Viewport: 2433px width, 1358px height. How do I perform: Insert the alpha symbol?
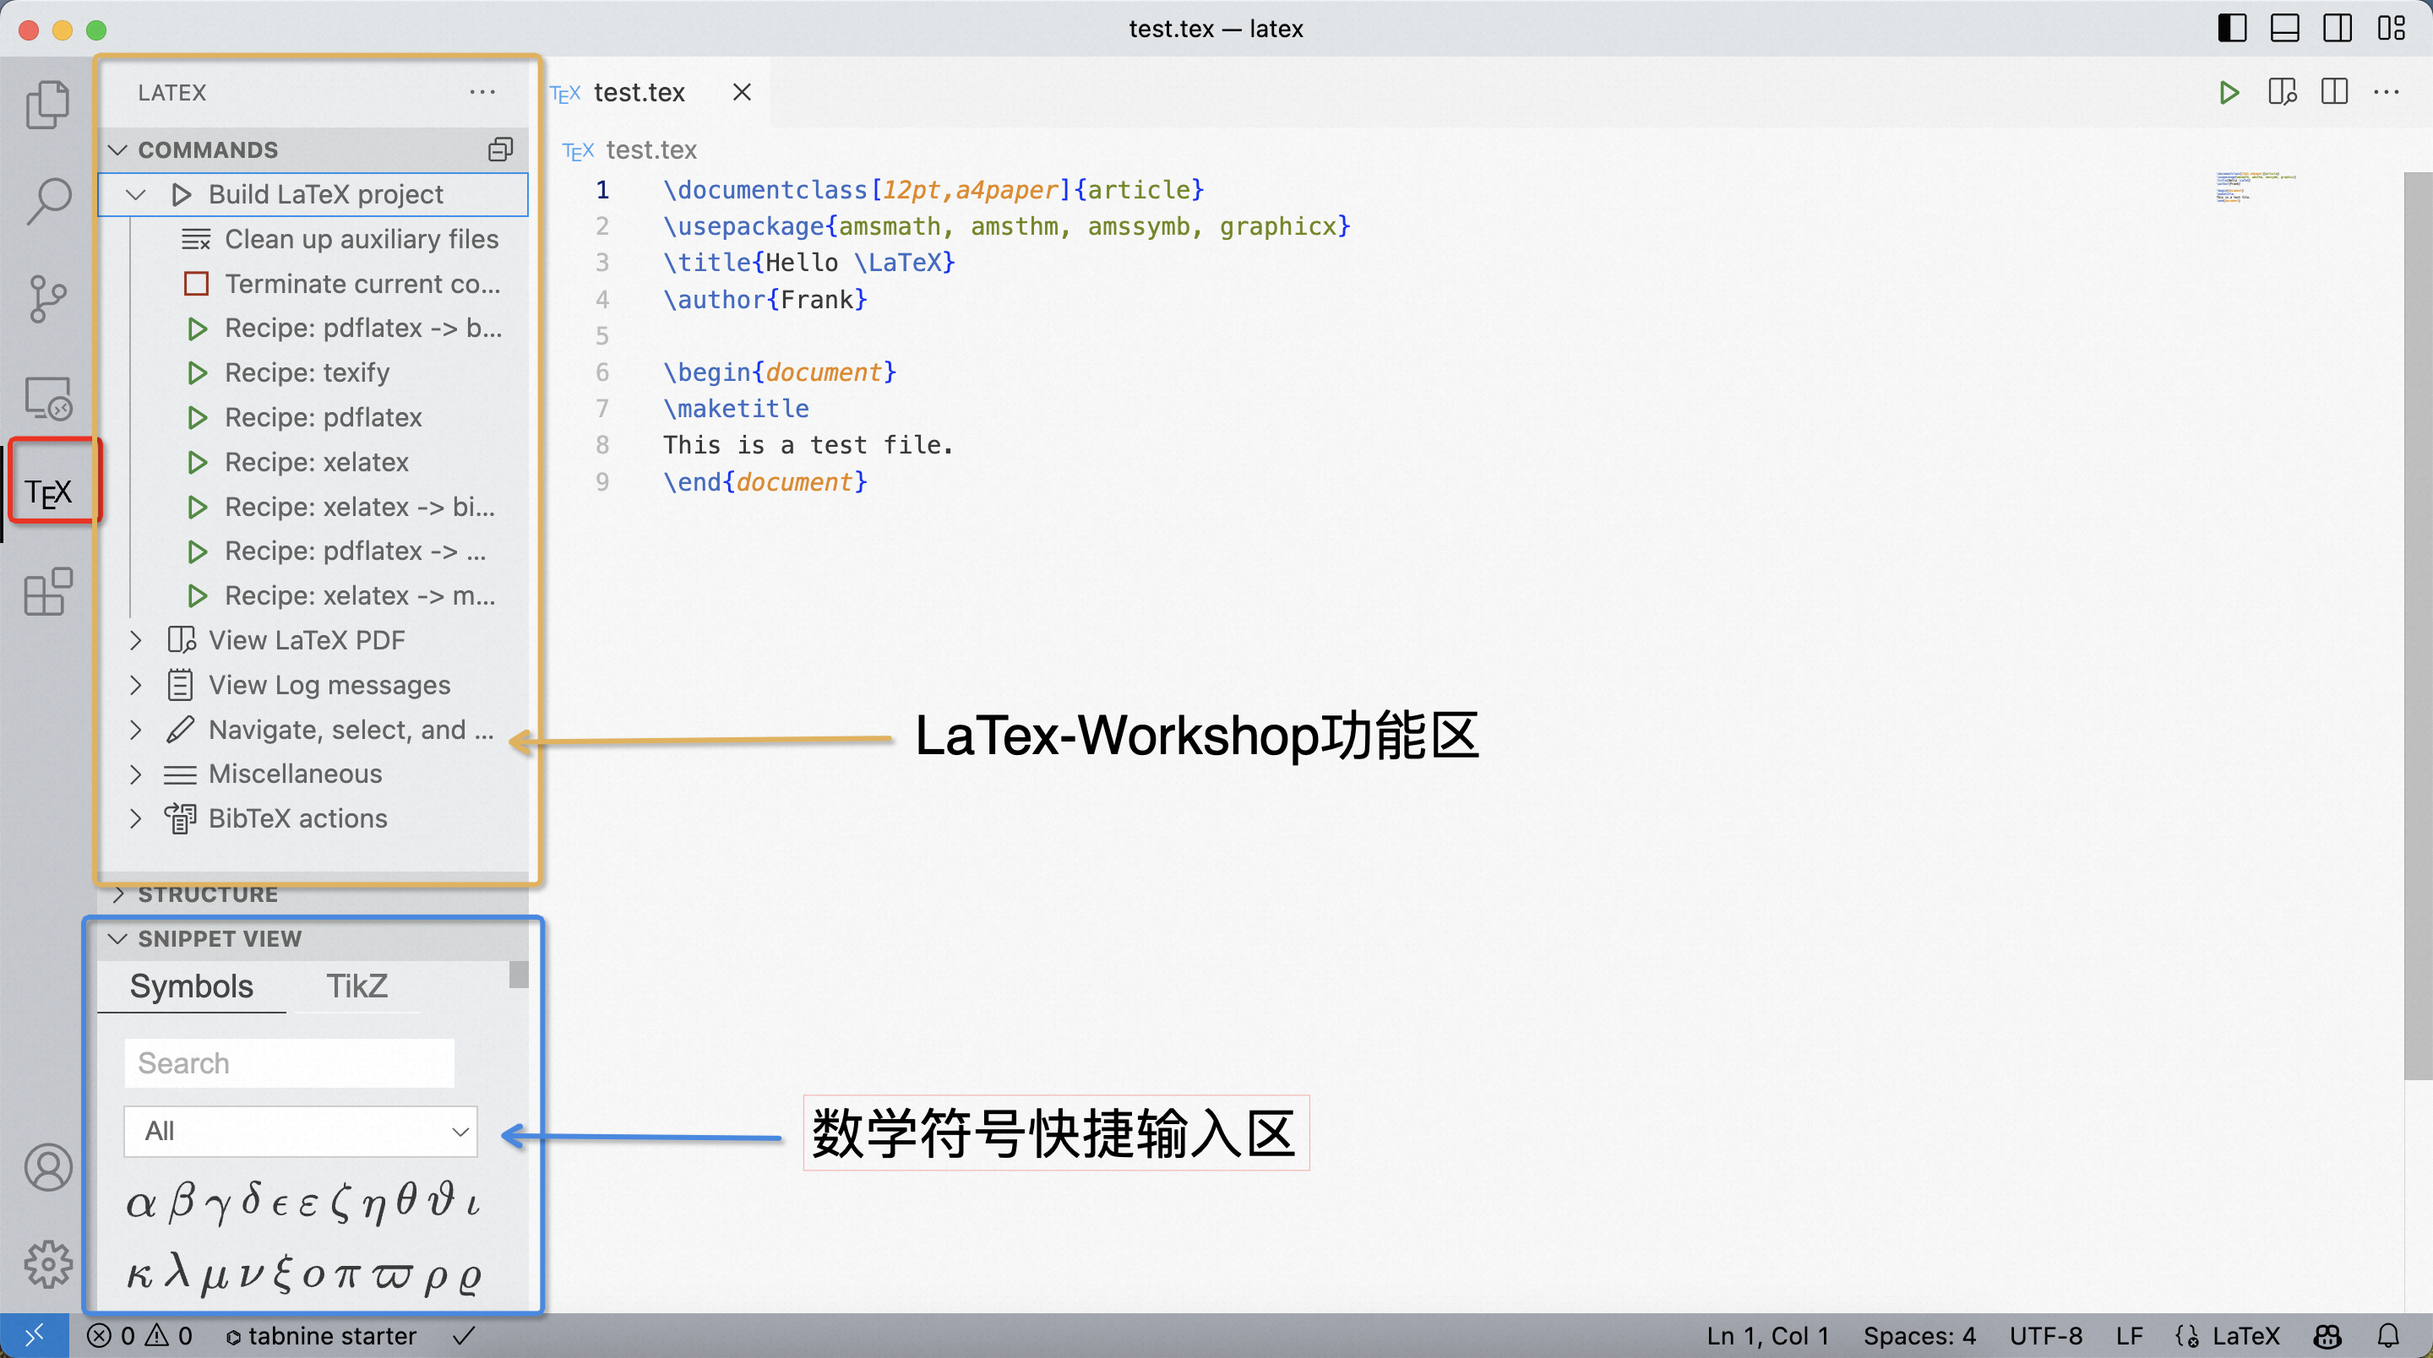click(x=141, y=1204)
